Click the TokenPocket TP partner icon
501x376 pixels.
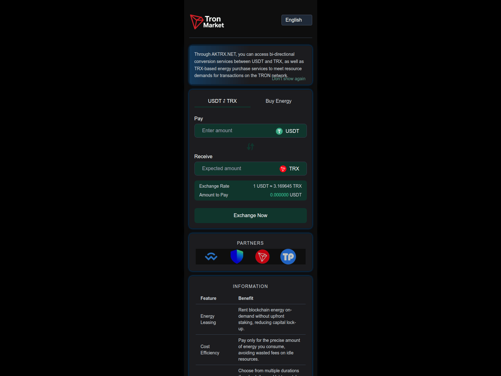coord(288,257)
